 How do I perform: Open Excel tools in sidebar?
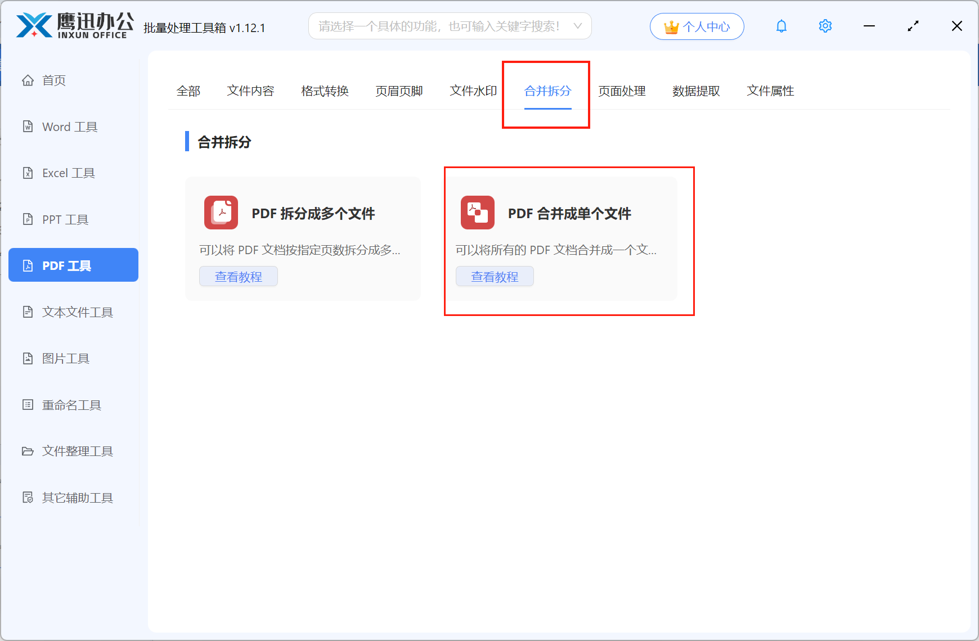point(68,173)
